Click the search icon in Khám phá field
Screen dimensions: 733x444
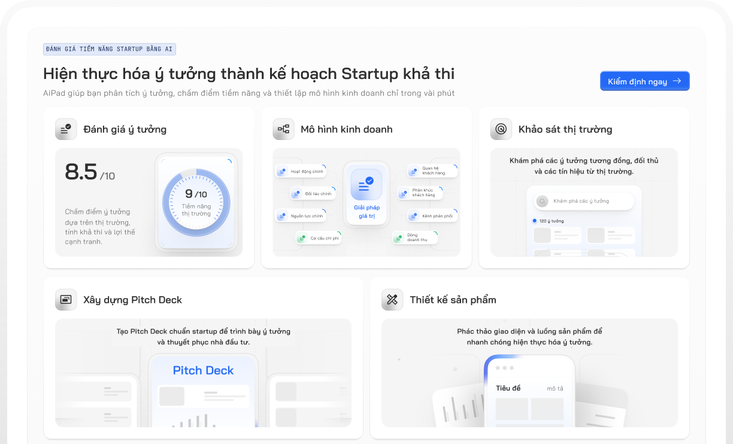coord(542,201)
